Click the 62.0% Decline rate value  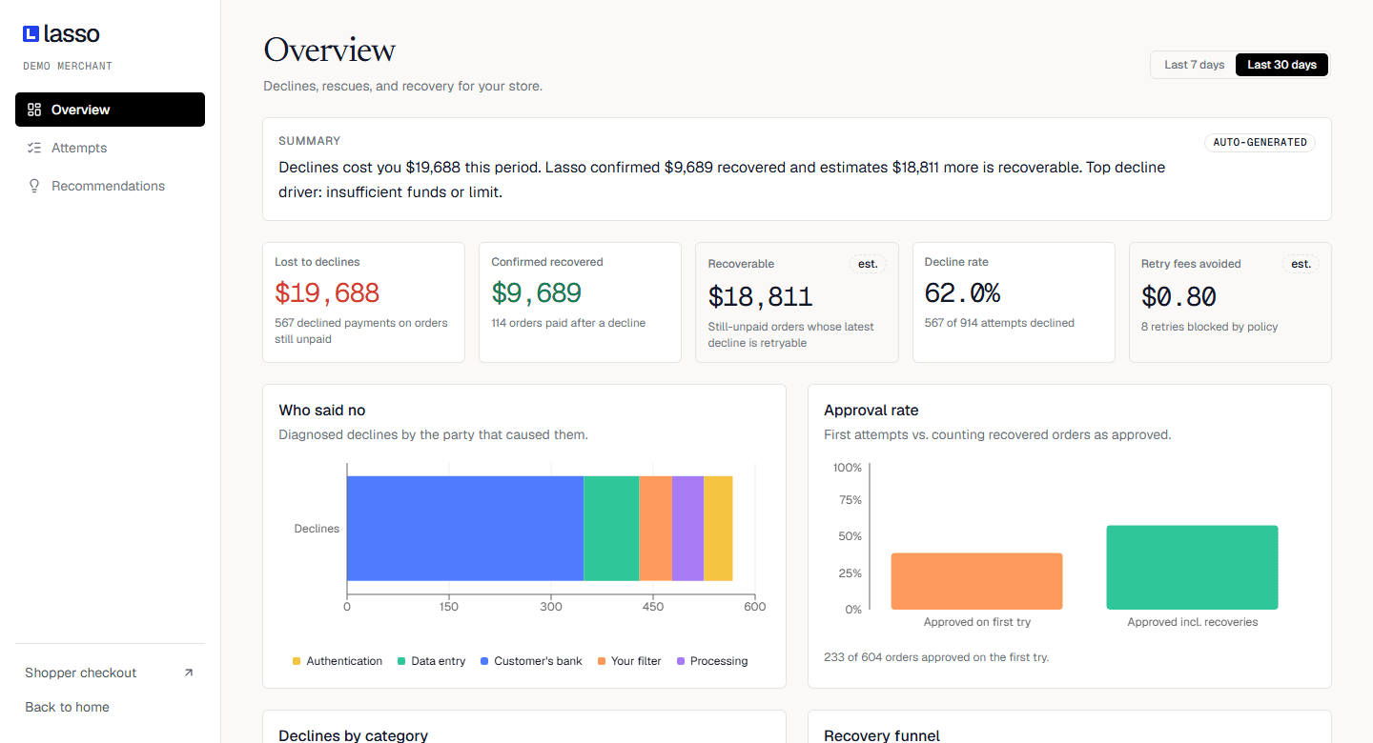pos(962,292)
